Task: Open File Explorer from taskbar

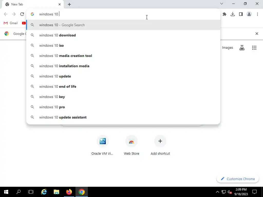Action: coord(56,192)
